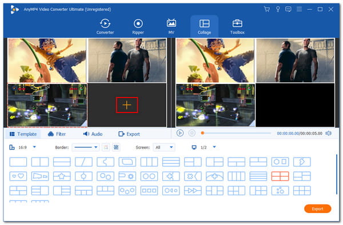343x225 pixels.
Task: Click the template list vertical scrollbar
Action: tap(337, 174)
